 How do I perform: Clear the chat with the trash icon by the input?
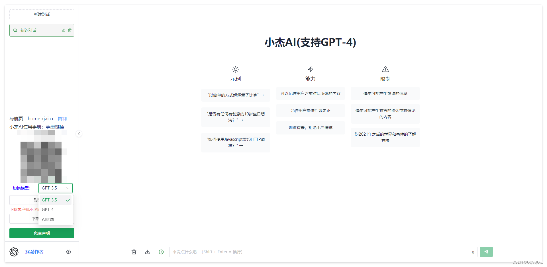pos(134,252)
